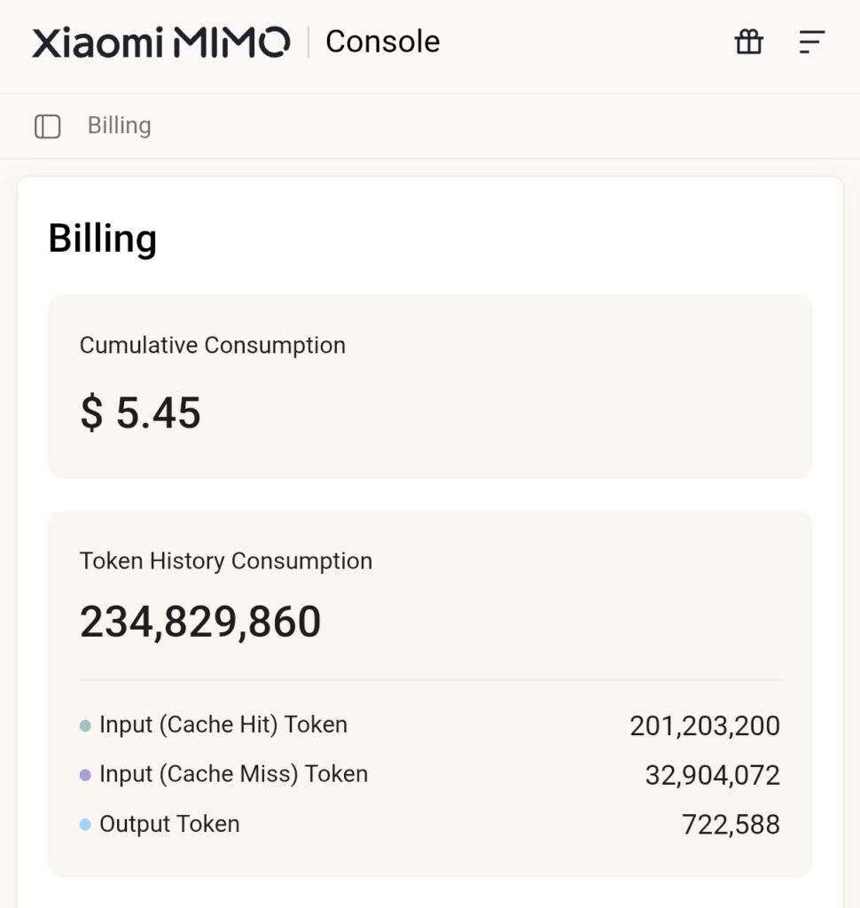The width and height of the screenshot is (860, 908).
Task: Select the Billing breadcrumb item
Action: [x=120, y=126]
